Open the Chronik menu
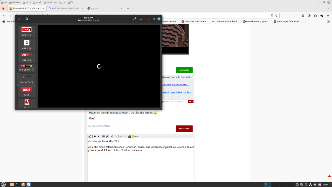The image size is (332, 187). (x=37, y=2)
